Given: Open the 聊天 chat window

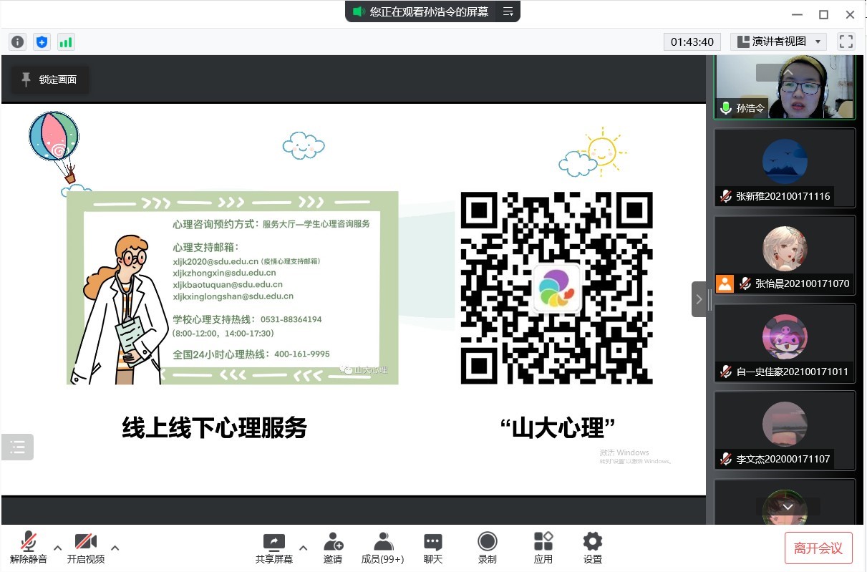Looking at the screenshot, I should click(433, 548).
